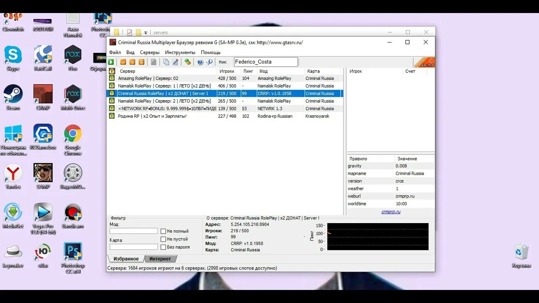Enable the Без пароля filter checkbox
The width and height of the screenshot is (539, 303).
pos(163,247)
